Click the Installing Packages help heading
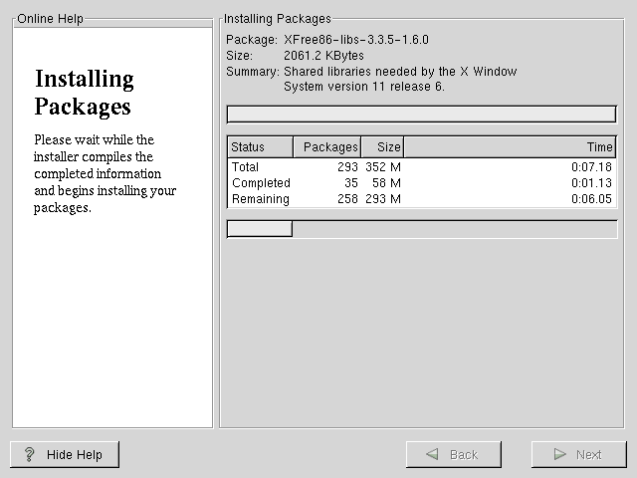Viewport: 637px width, 478px height. pos(84,93)
